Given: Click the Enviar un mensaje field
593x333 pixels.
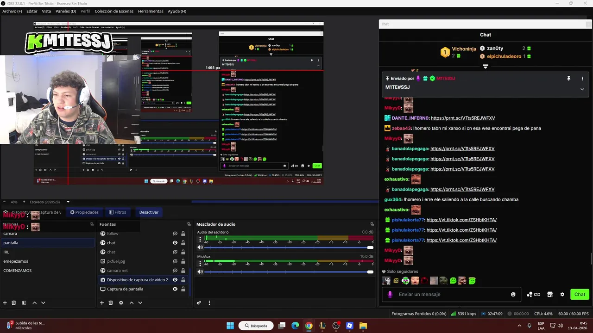Looking at the screenshot, I should 450,295.
